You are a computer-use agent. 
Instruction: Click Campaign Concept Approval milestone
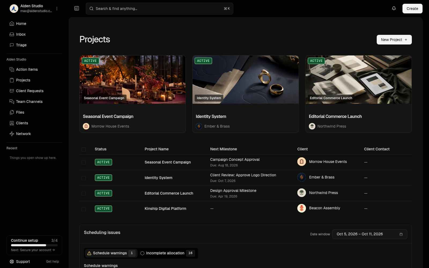click(235, 159)
